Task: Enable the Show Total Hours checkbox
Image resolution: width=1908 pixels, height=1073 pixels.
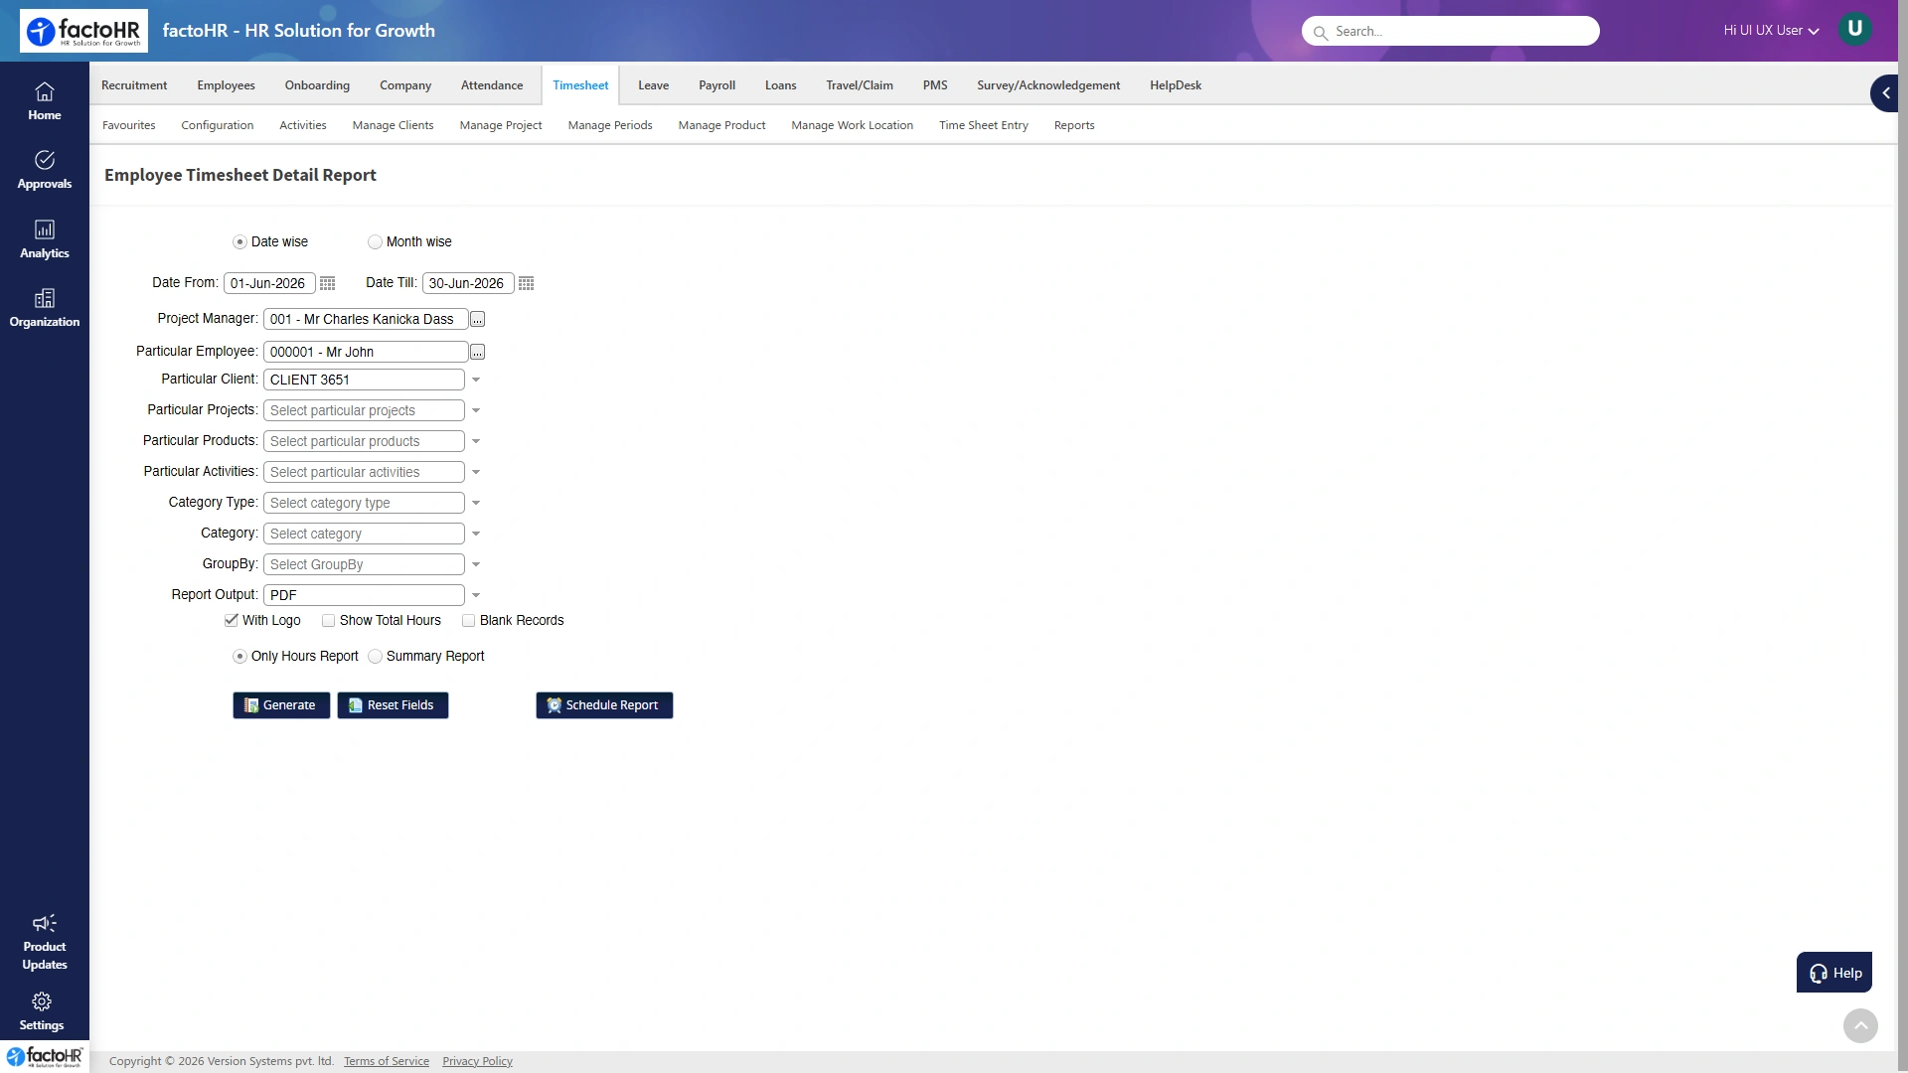Action: tap(328, 621)
